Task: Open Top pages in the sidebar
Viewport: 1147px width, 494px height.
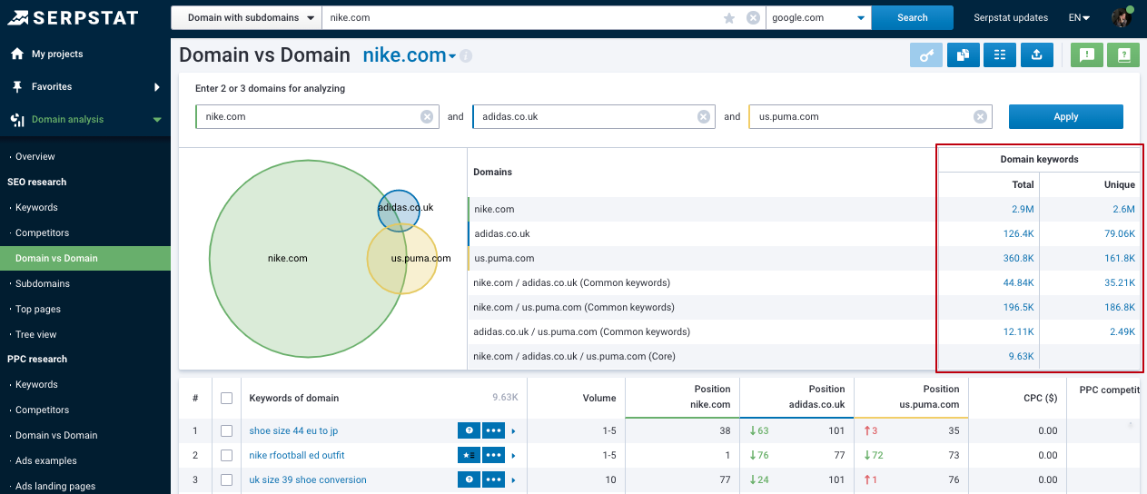Action: (38, 309)
